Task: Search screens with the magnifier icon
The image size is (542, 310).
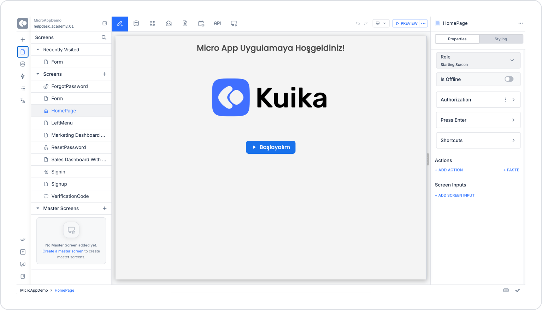Action: point(104,37)
